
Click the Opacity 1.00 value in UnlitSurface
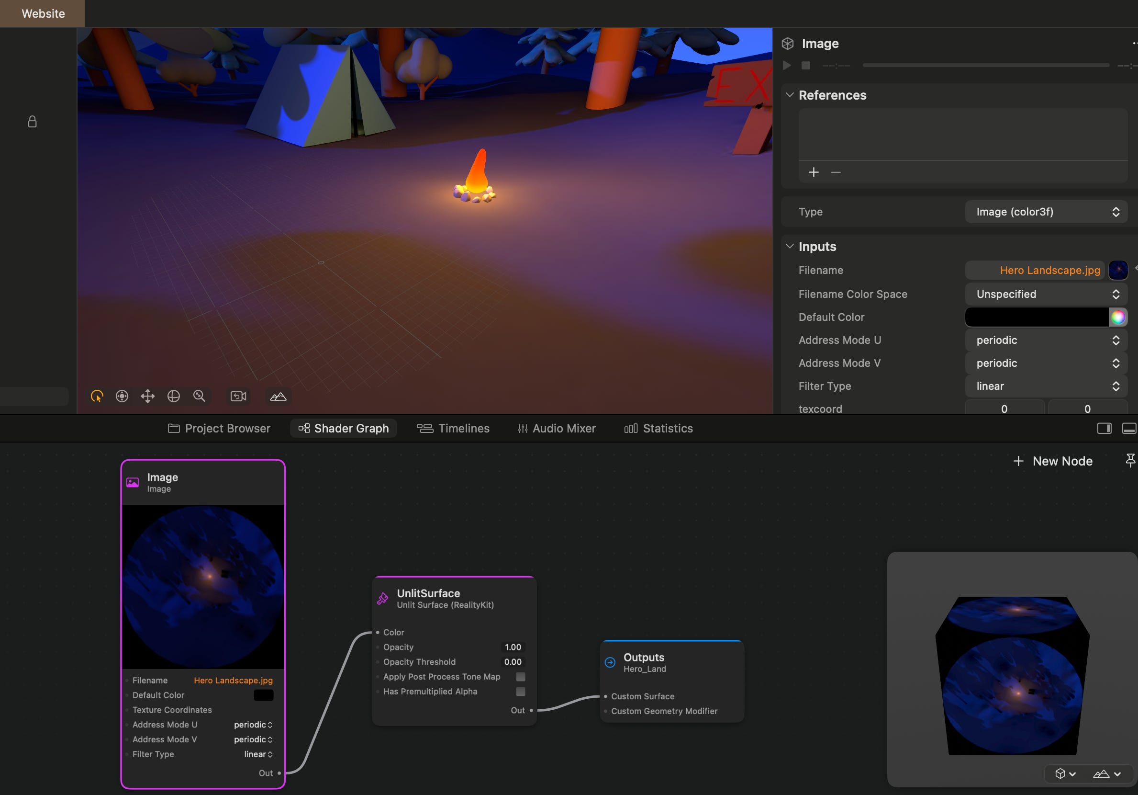pos(513,647)
